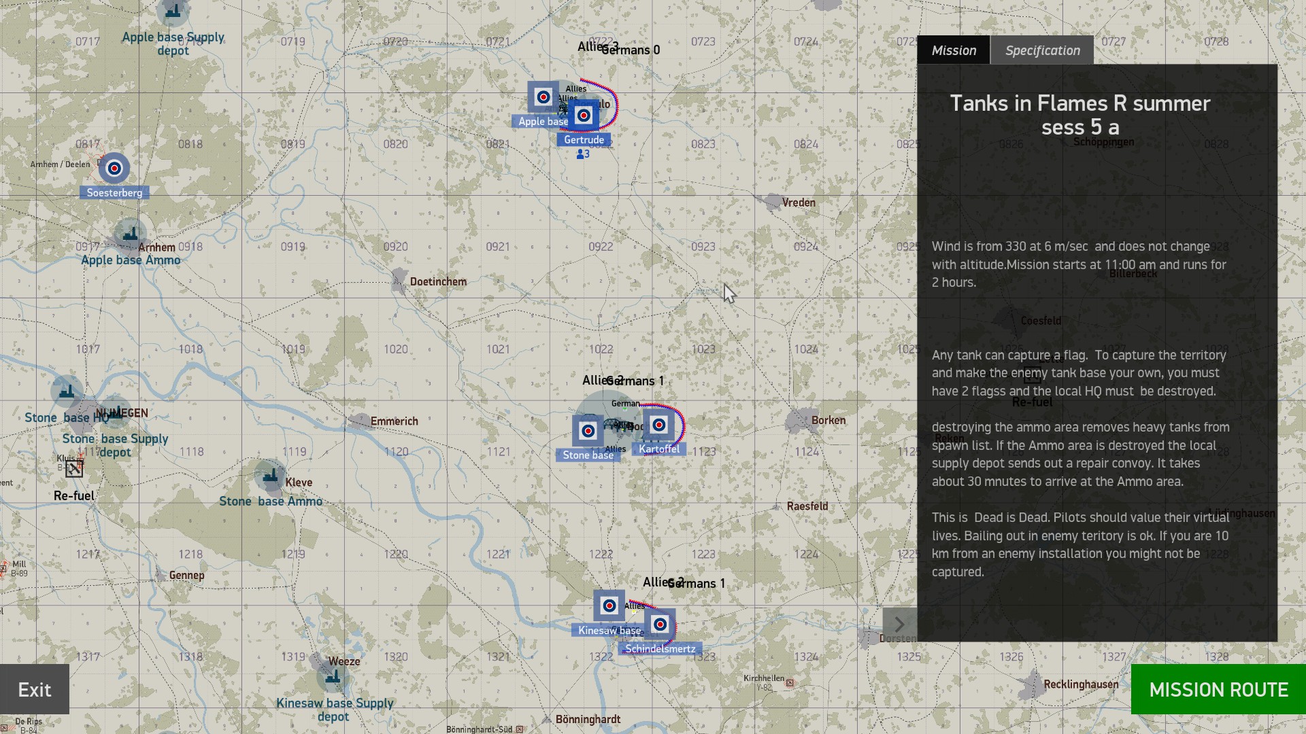Click the wind information paragraph

coord(1079,264)
